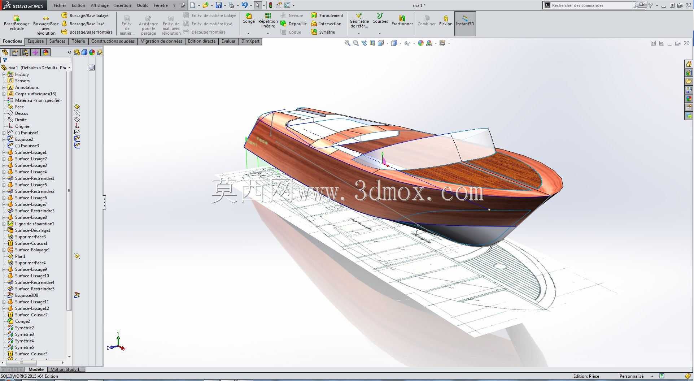Open Courbes dropdown arrow
694x381 pixels.
click(380, 33)
